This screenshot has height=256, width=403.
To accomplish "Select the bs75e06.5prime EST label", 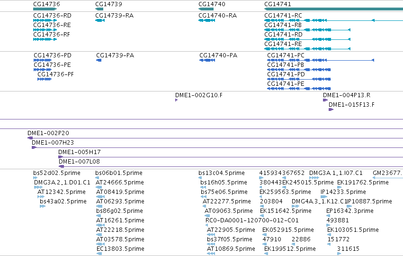I will pyautogui.click(x=224, y=192).
